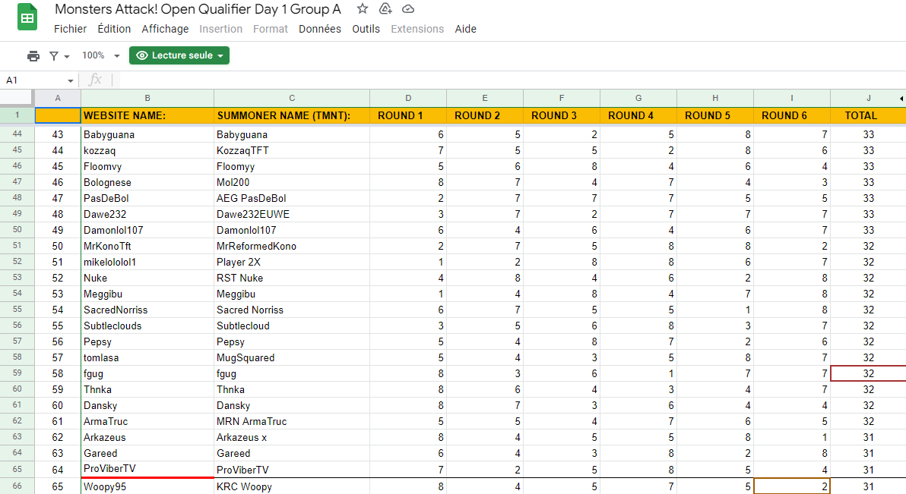The width and height of the screenshot is (906, 494).
Task: Select the Subtleclouds cell
Action: click(x=147, y=326)
